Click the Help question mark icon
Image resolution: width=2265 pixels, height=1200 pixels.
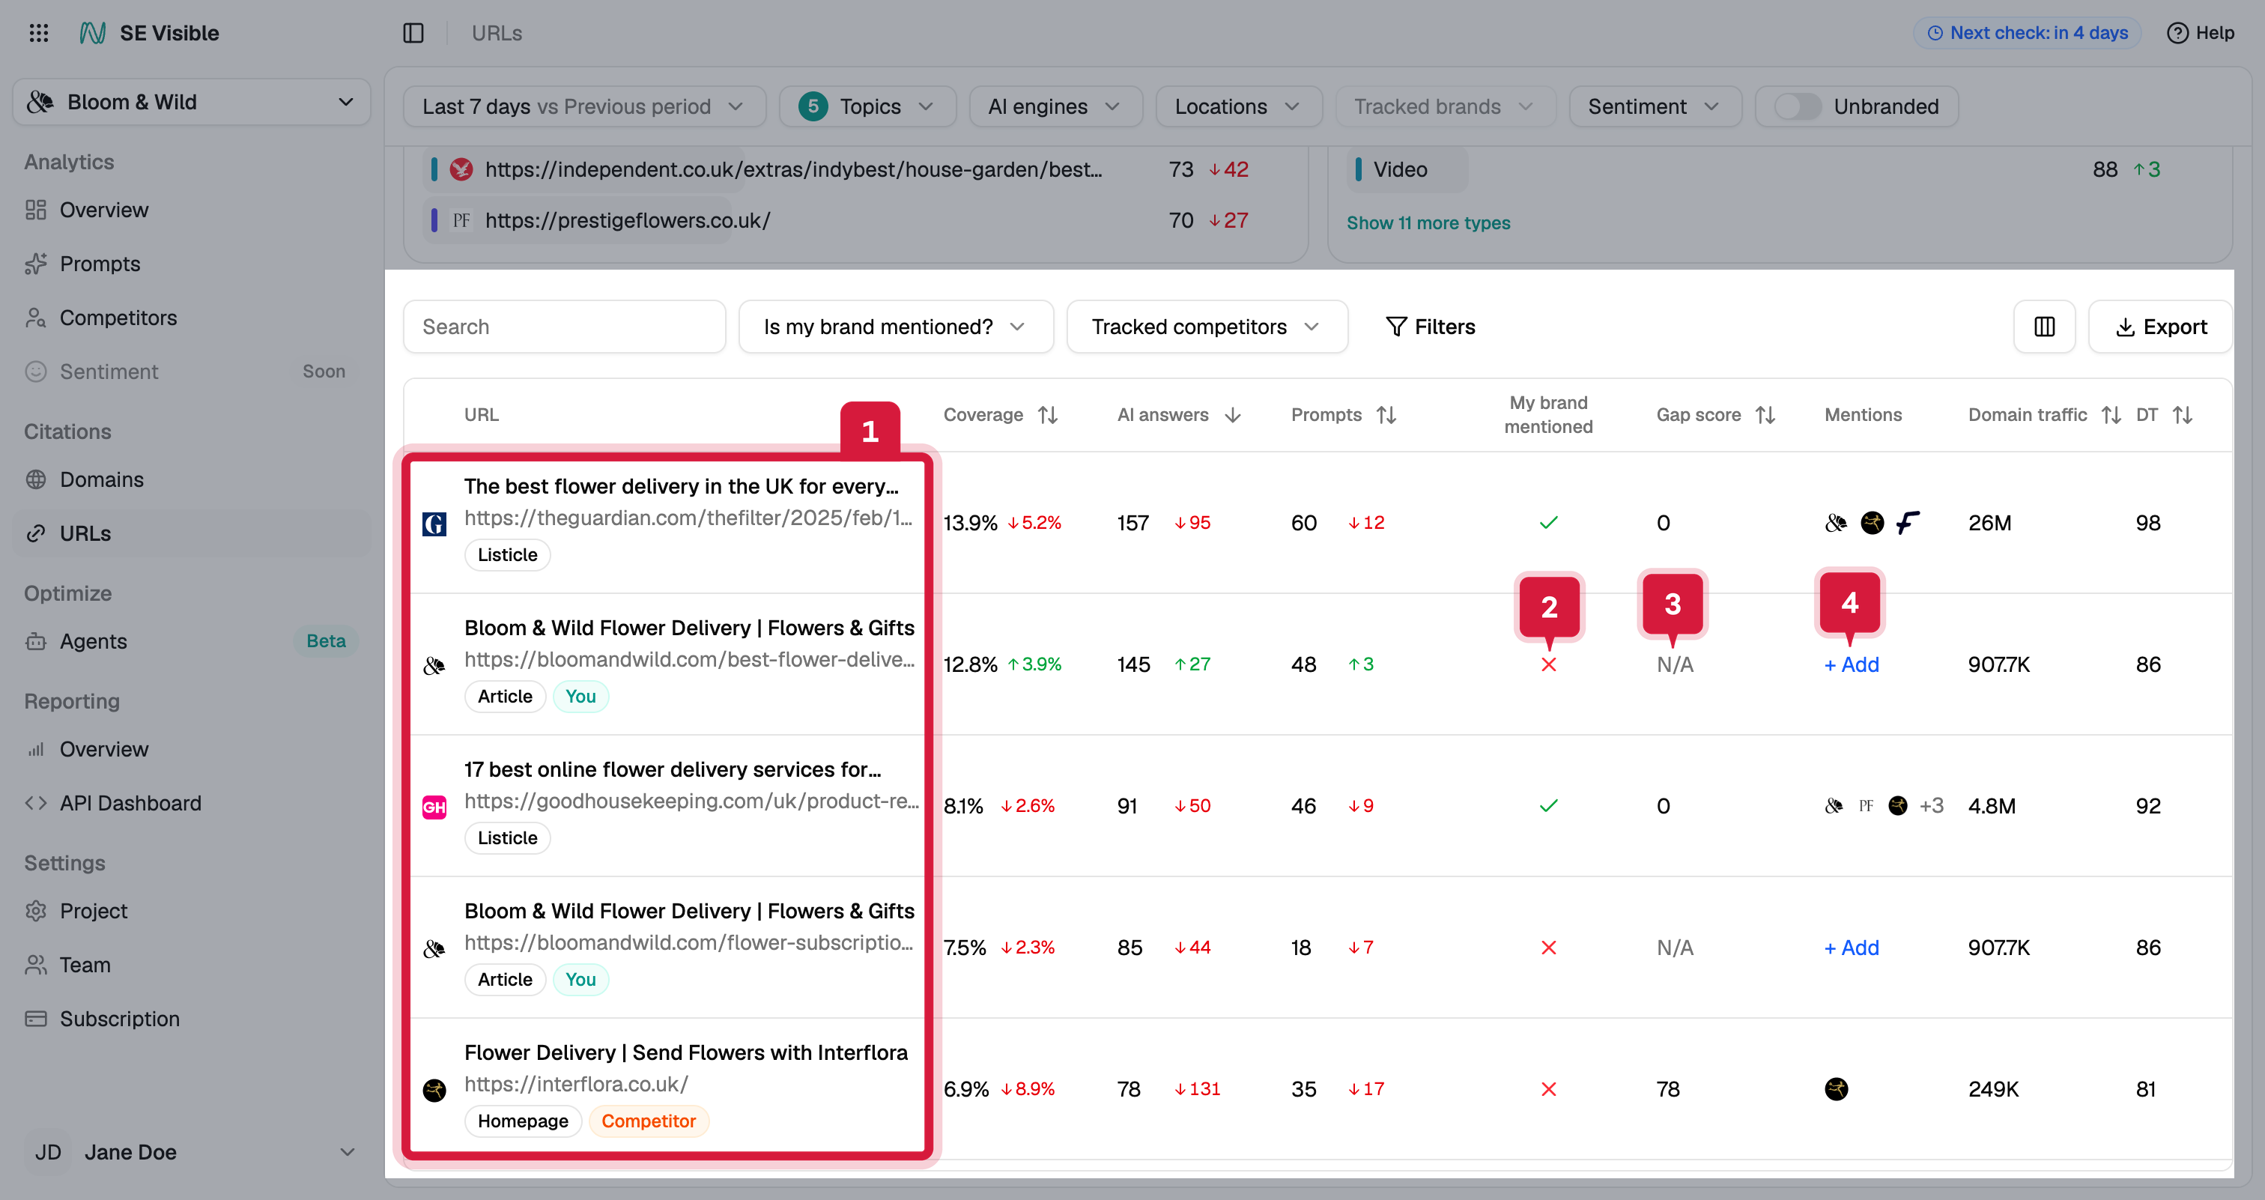pyautogui.click(x=2177, y=34)
